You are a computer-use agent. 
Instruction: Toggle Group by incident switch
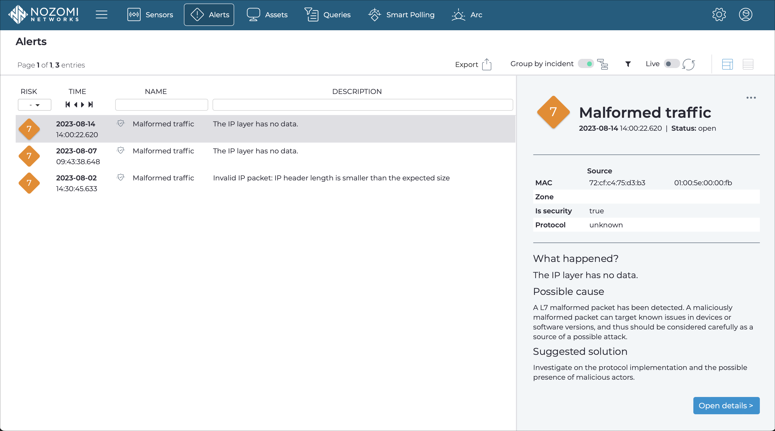[585, 64]
